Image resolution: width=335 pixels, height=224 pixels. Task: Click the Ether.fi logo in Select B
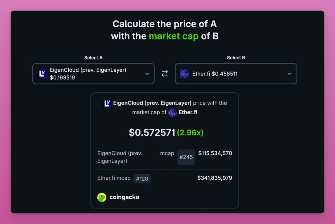coord(185,74)
